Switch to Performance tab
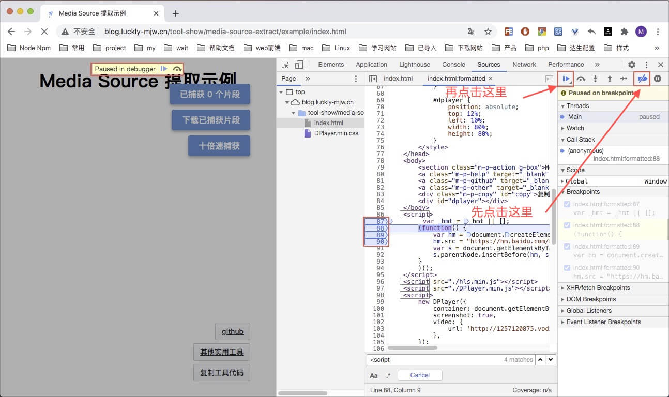This screenshot has height=397, width=669. pos(566,65)
